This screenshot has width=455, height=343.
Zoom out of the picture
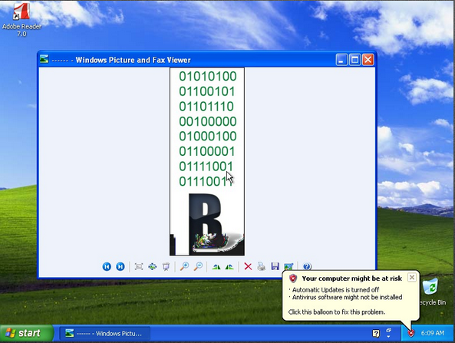(x=198, y=266)
